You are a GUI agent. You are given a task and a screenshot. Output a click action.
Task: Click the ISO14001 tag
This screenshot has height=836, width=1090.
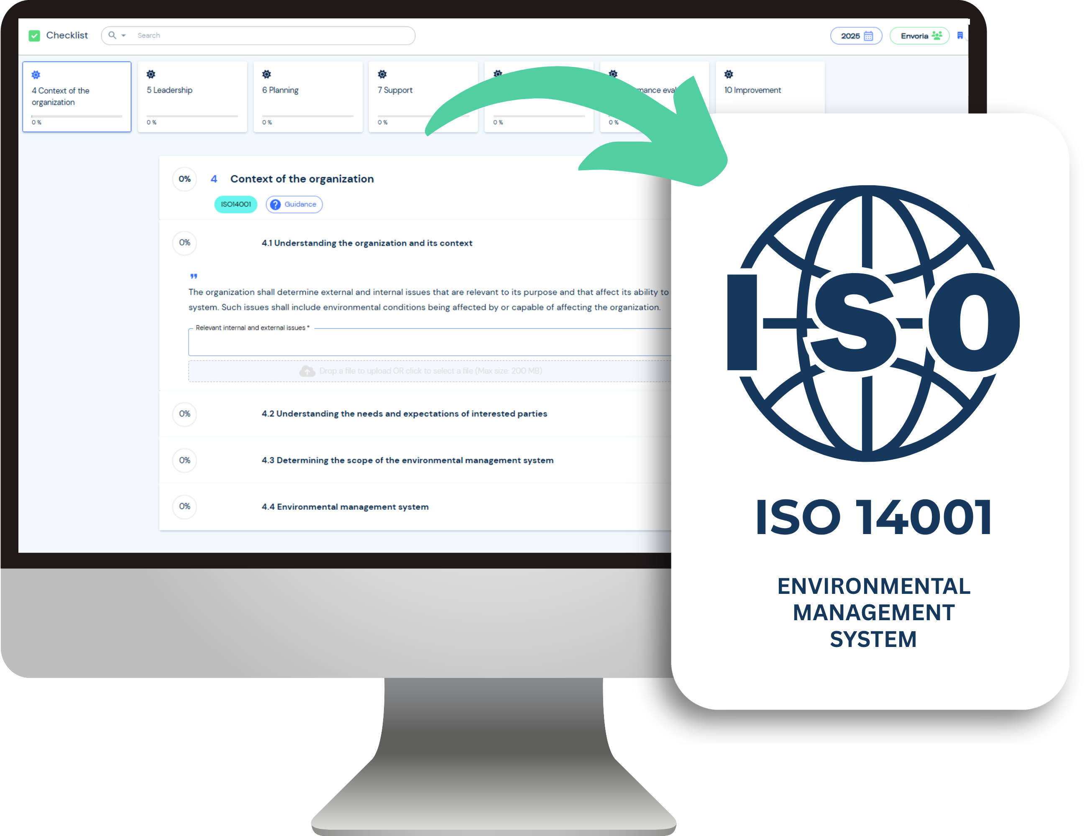pyautogui.click(x=235, y=205)
